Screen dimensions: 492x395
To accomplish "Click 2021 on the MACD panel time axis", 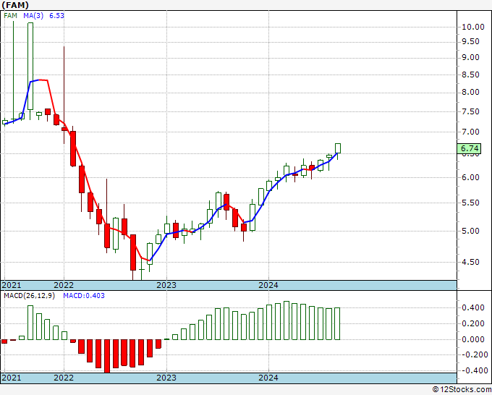I will (x=12, y=378).
